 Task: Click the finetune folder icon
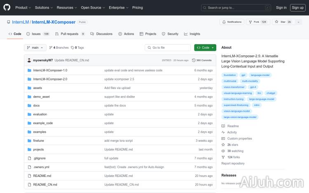point(29,141)
